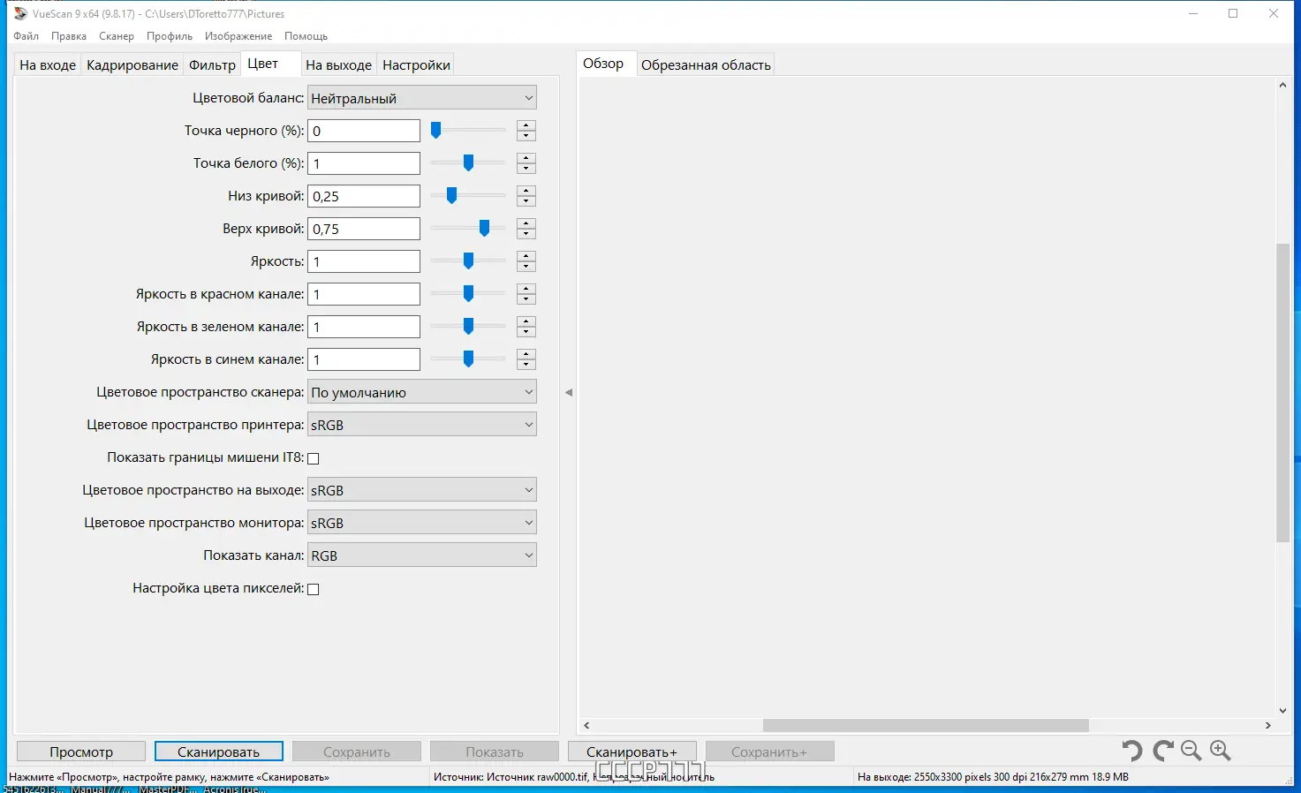1301x793 pixels.
Task: Switch to the Фильтр tab
Action: click(213, 64)
